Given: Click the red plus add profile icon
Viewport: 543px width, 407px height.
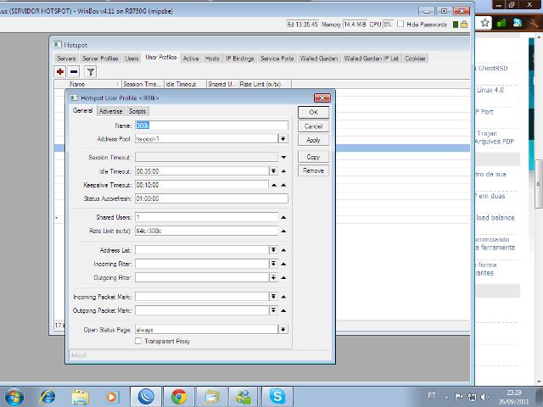Looking at the screenshot, I should [60, 72].
